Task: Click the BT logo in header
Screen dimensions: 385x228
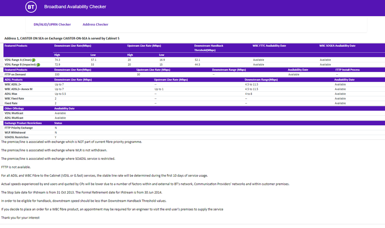Action: 31,7
